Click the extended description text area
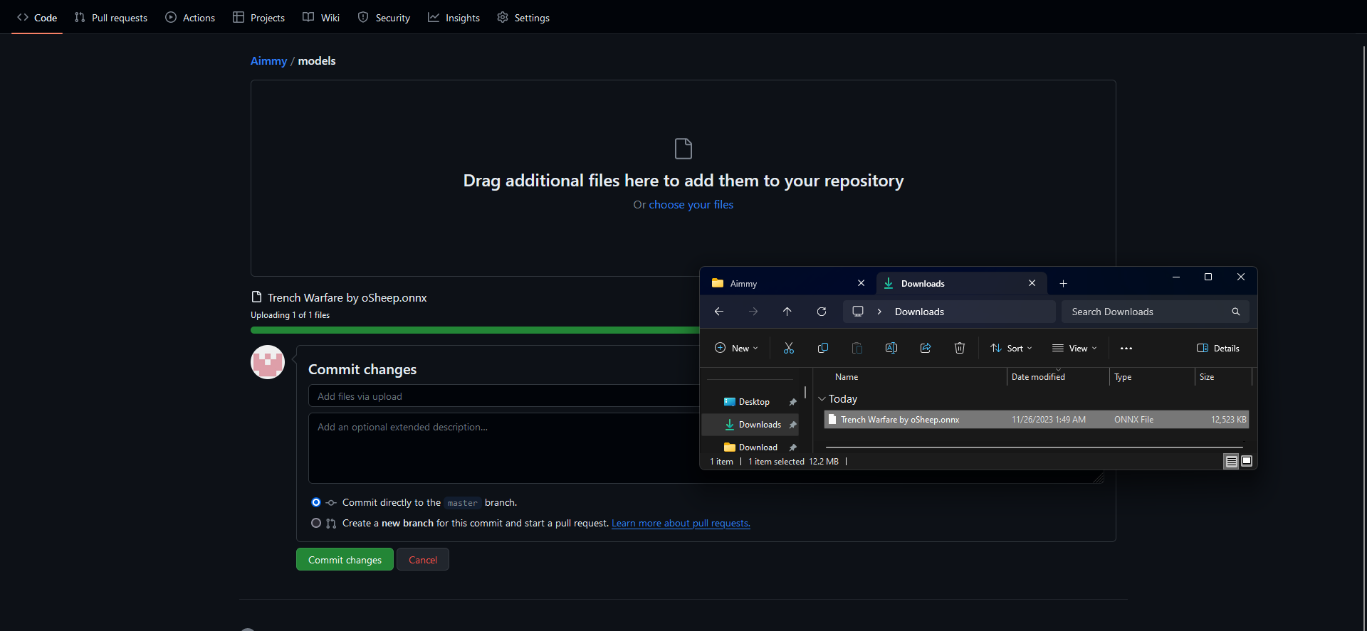 click(504, 448)
